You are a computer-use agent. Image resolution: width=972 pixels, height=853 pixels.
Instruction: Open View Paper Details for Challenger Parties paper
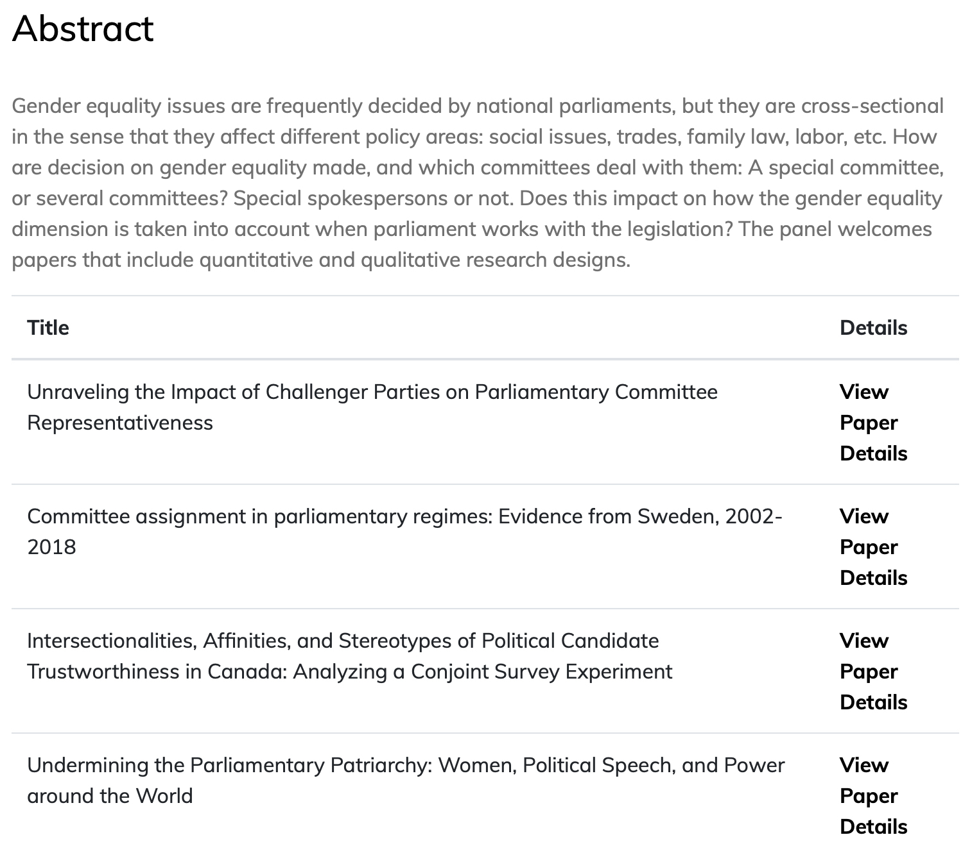tap(872, 423)
